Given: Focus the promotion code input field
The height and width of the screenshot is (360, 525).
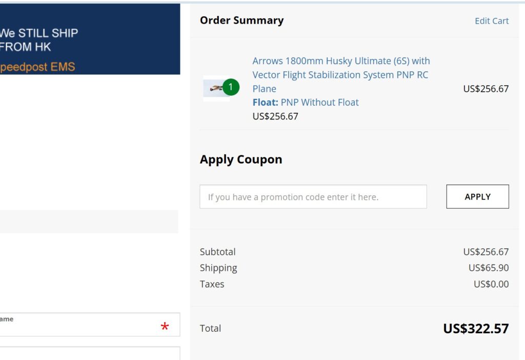Looking at the screenshot, I should (313, 197).
